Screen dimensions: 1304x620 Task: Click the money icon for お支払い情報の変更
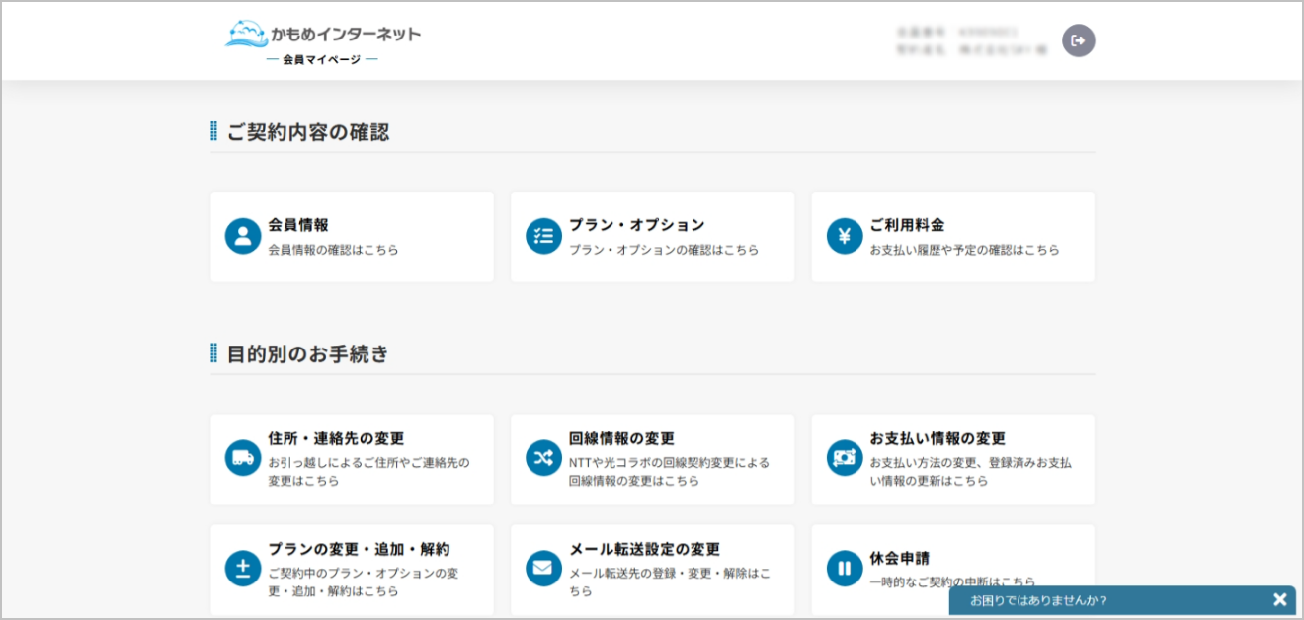[x=845, y=458]
